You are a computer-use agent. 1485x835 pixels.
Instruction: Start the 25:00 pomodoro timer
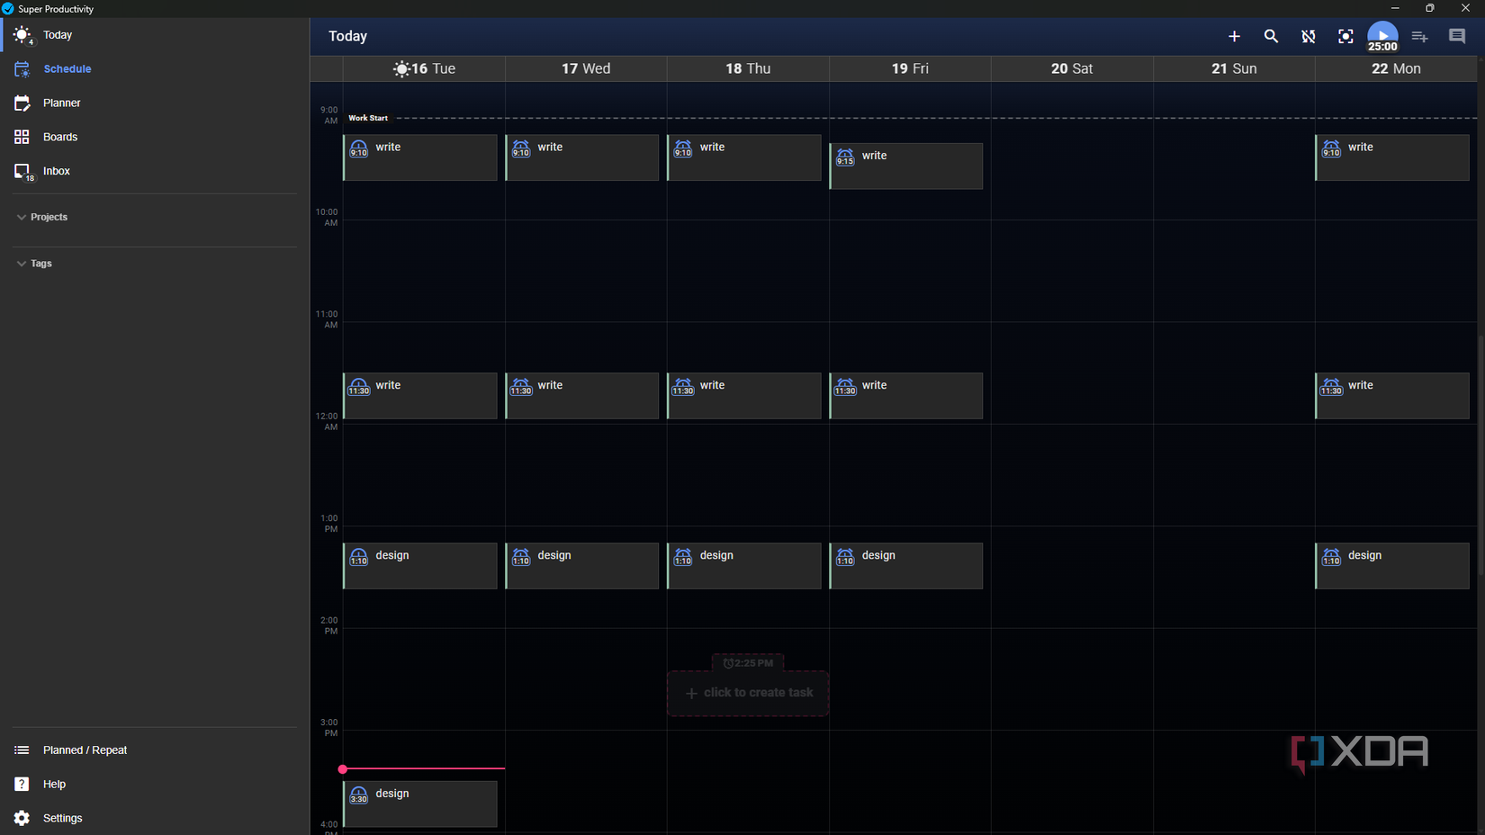tap(1382, 37)
